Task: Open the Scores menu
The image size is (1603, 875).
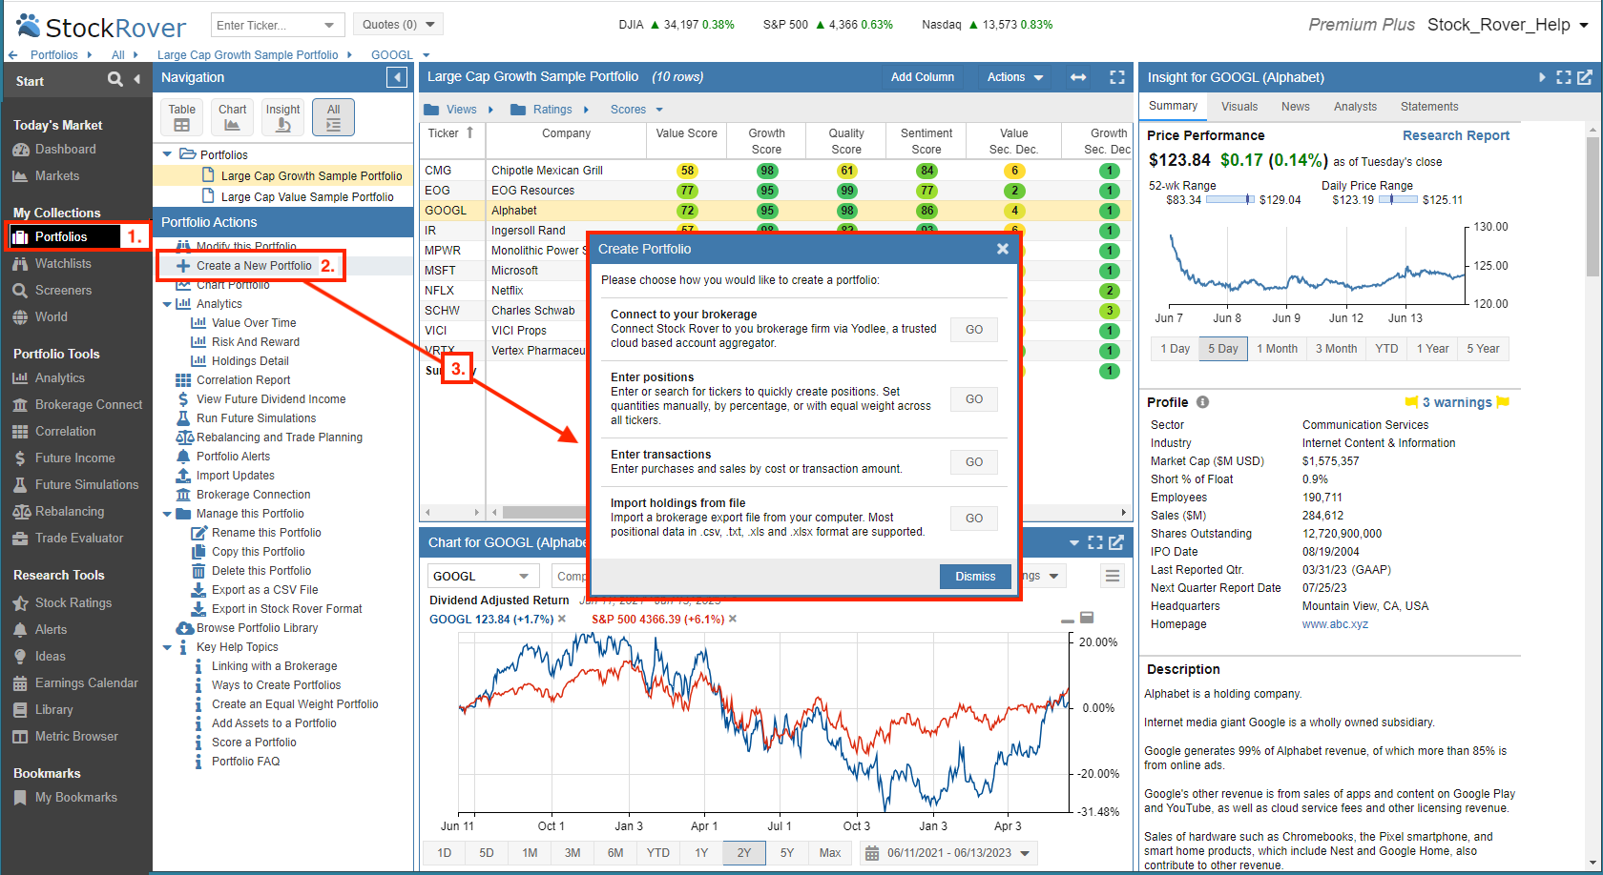Action: [x=635, y=110]
